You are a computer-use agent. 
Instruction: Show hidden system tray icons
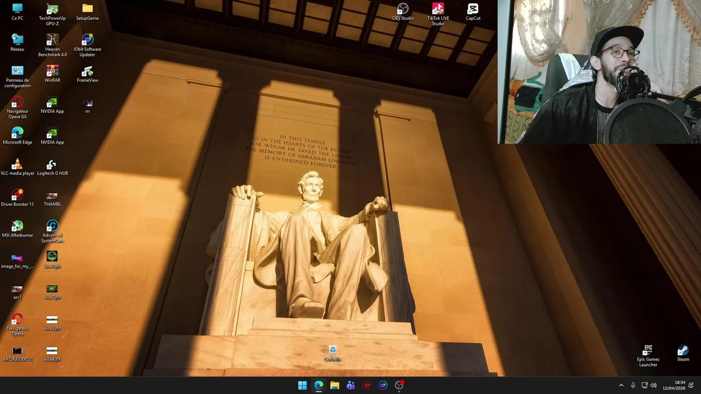point(621,385)
